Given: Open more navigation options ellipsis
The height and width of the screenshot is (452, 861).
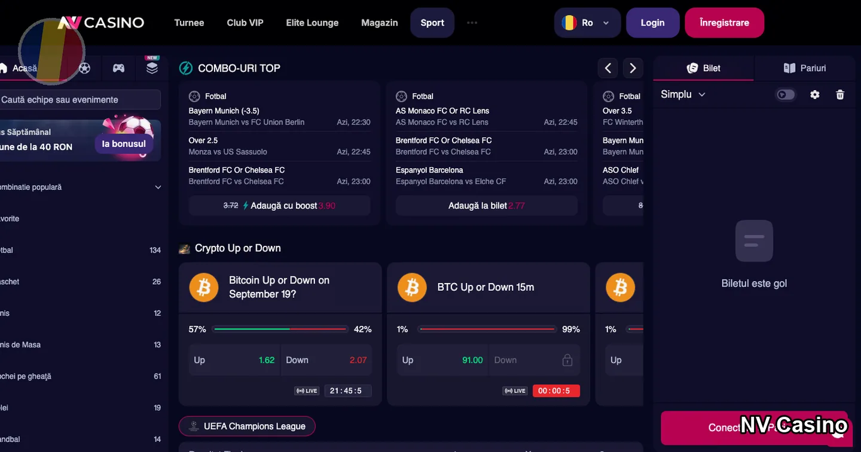Looking at the screenshot, I should (x=472, y=23).
